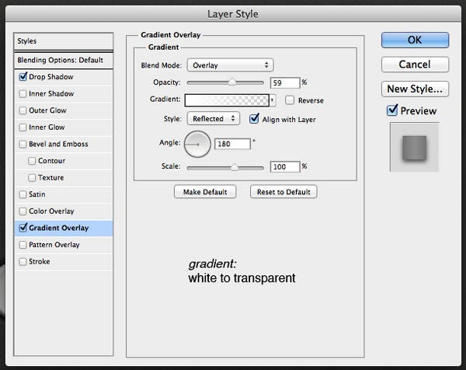Screen dimensions: 466x370
Task: Enable the Satin checkbox
Action: 23,194
